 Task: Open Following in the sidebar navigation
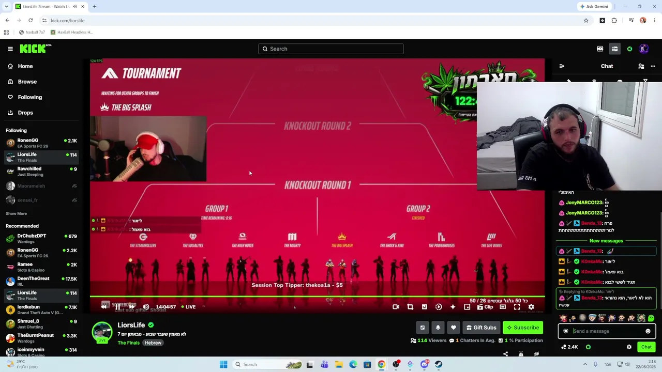pos(25,97)
